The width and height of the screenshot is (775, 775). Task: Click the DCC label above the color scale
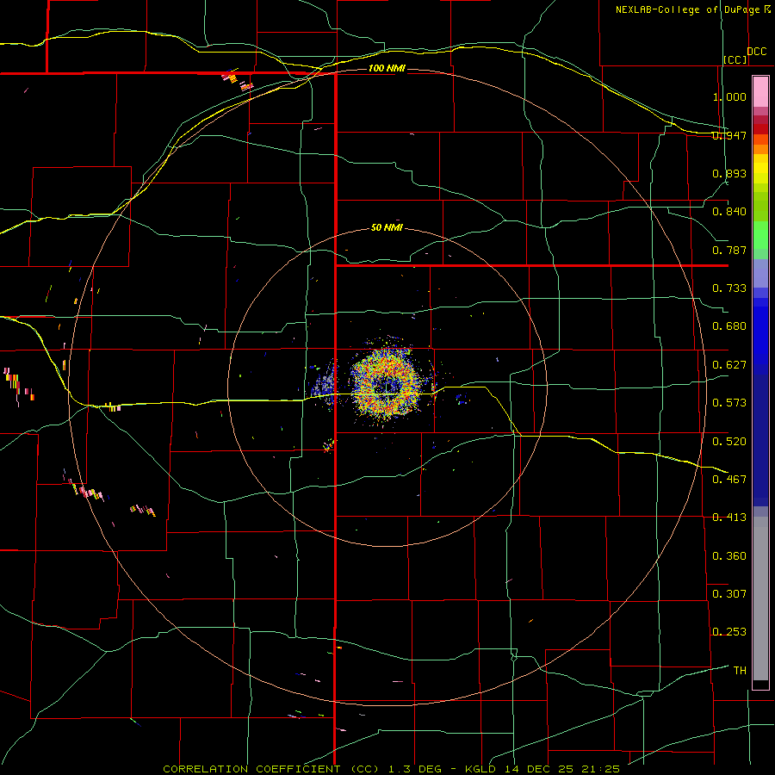(756, 52)
